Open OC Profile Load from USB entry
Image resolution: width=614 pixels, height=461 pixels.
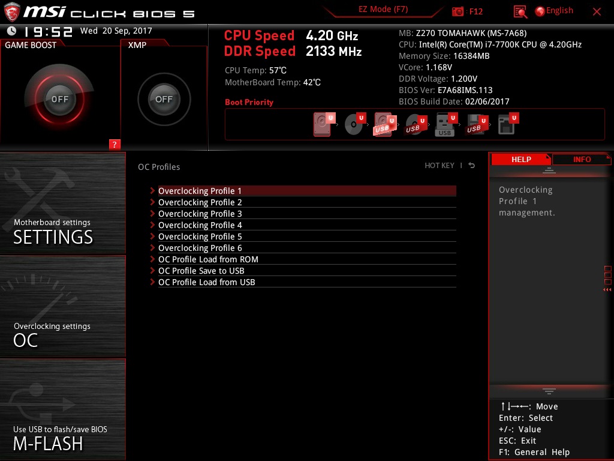tap(307, 282)
